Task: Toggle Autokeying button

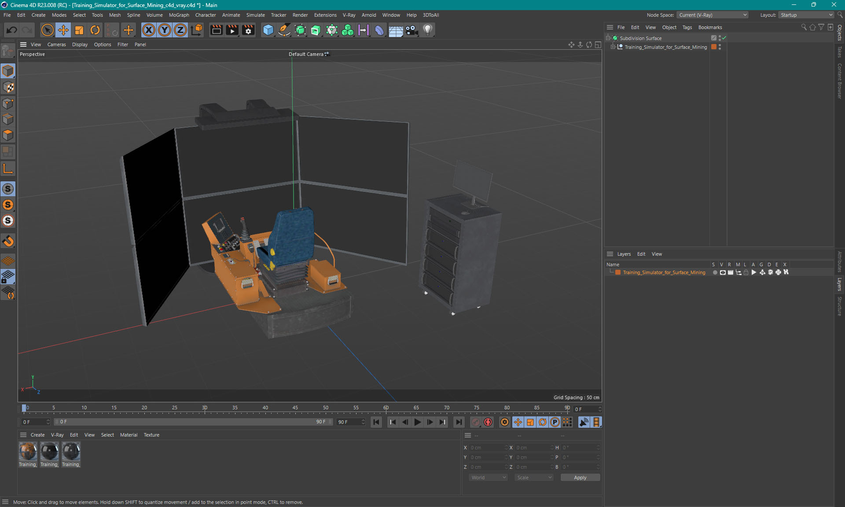Action: pos(488,422)
